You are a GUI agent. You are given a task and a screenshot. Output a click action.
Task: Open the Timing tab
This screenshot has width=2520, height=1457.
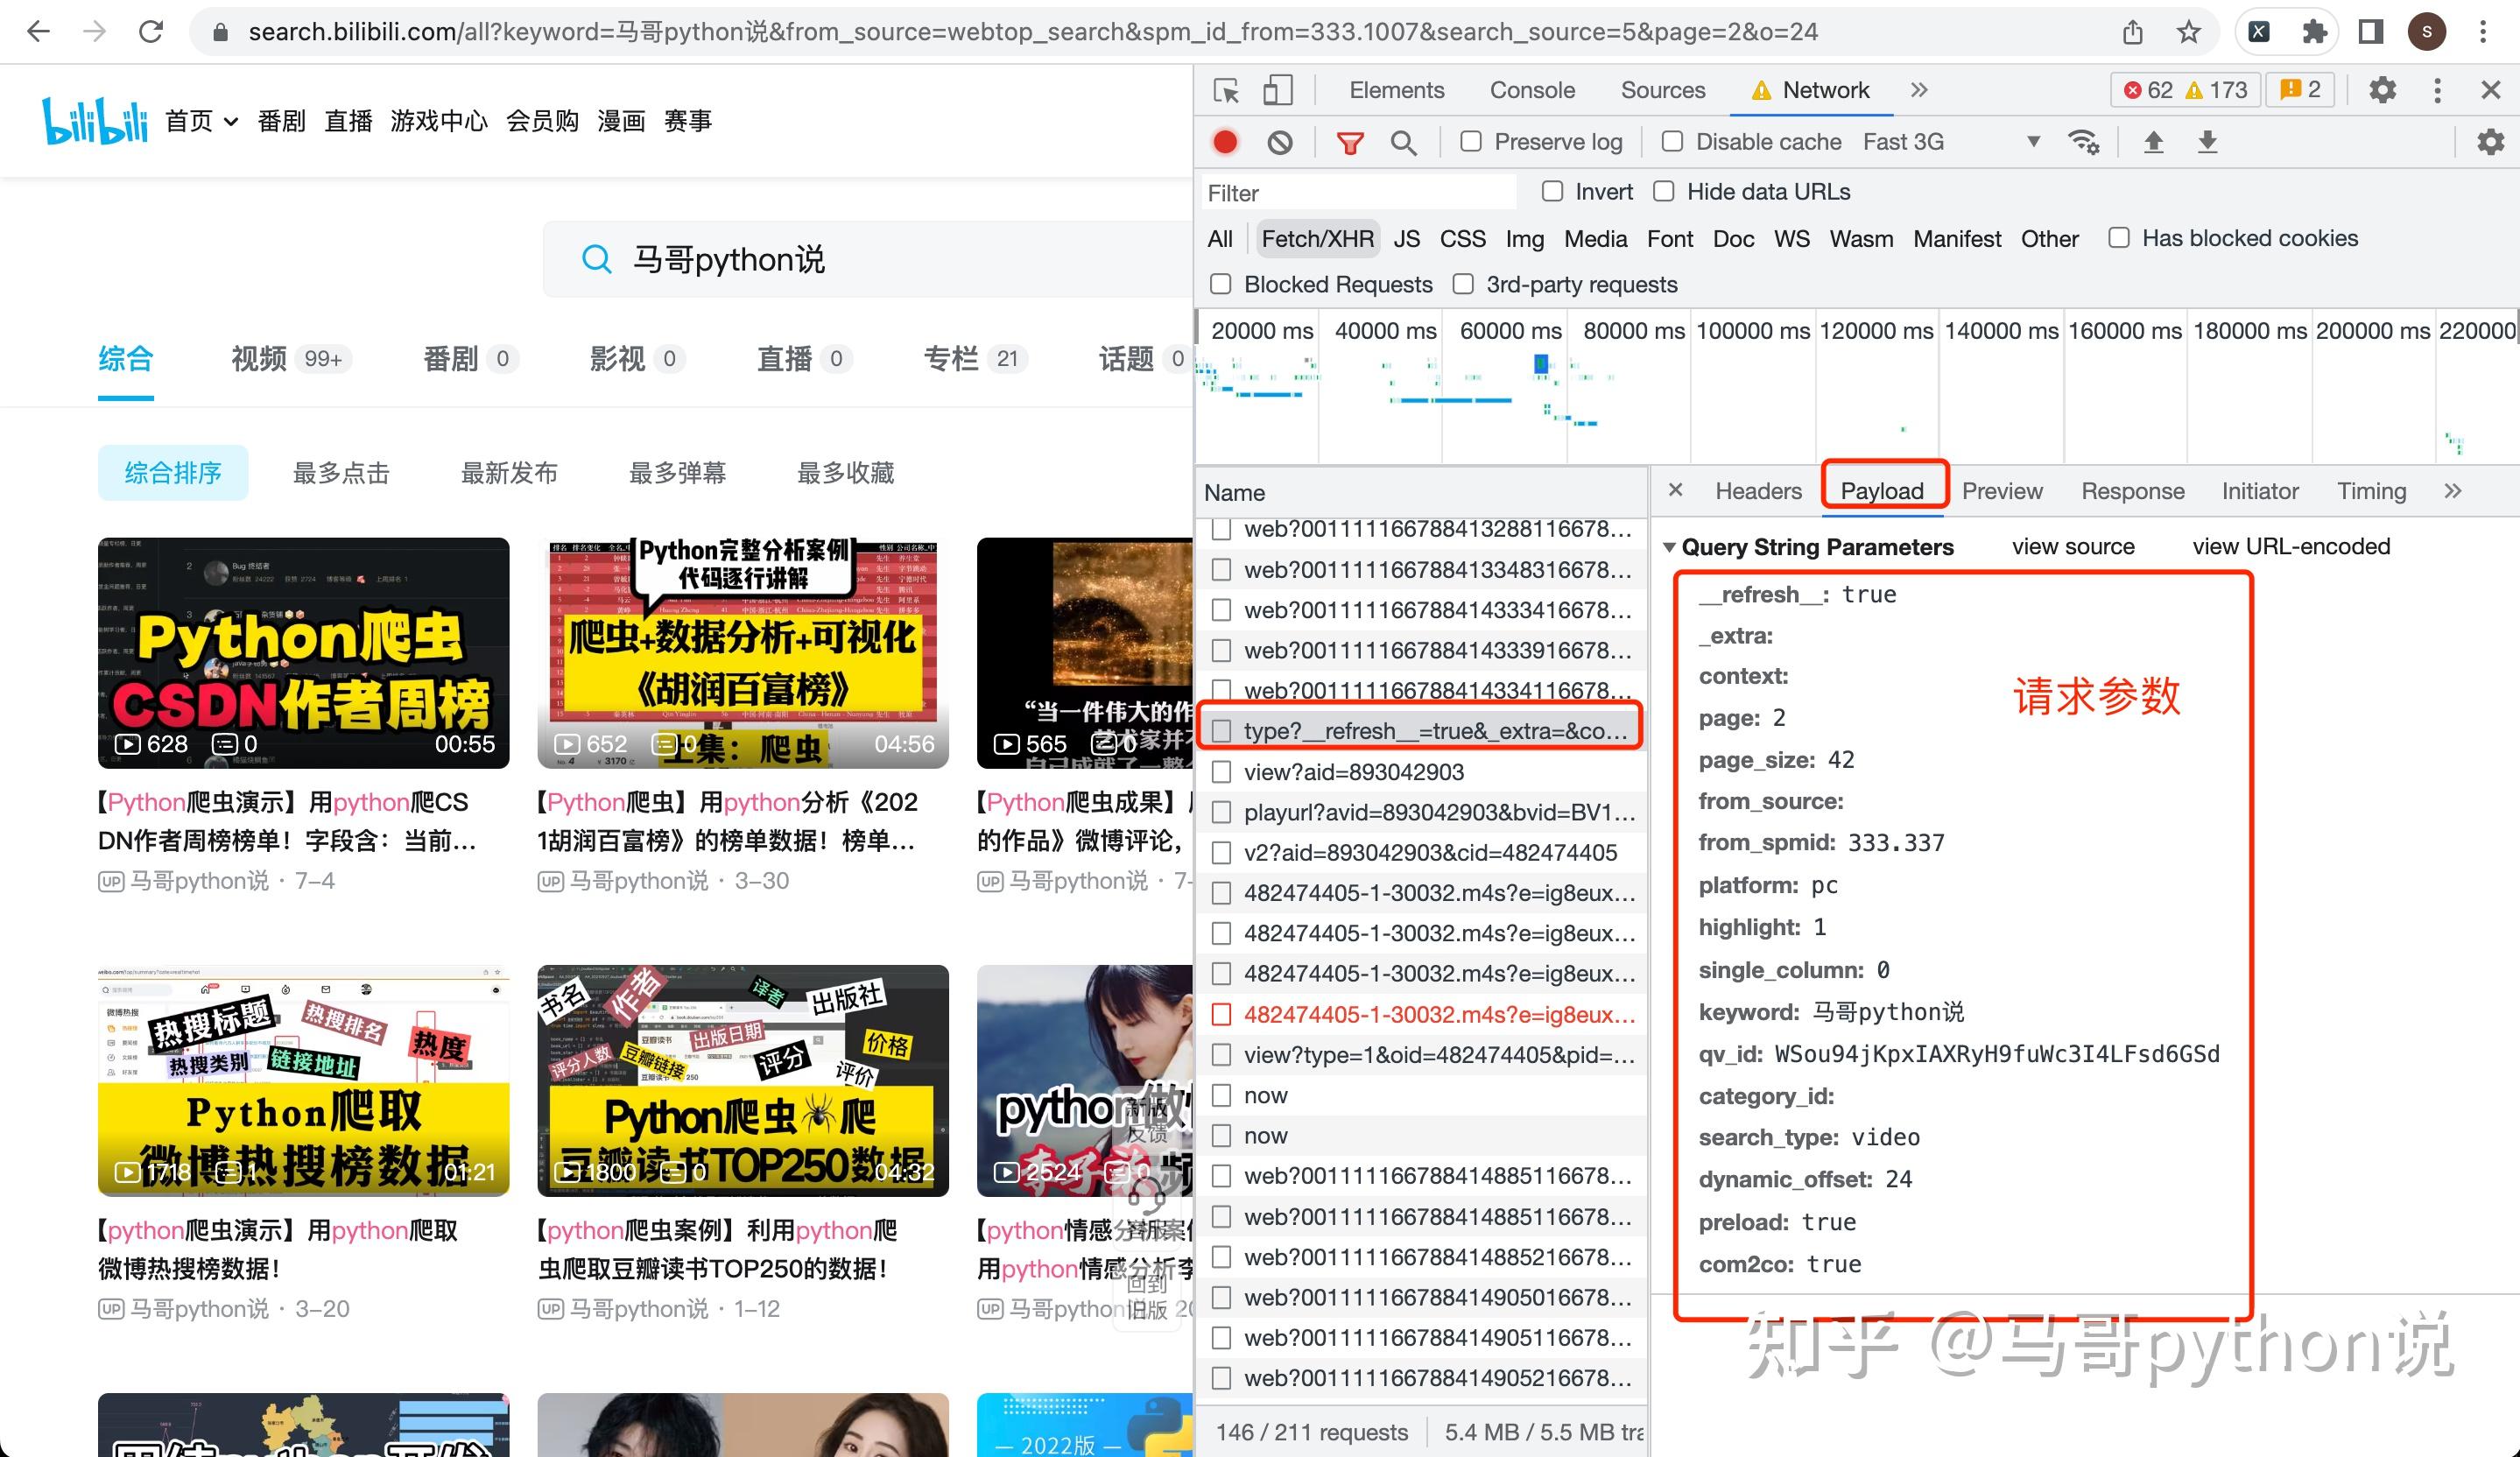[x=2371, y=491]
